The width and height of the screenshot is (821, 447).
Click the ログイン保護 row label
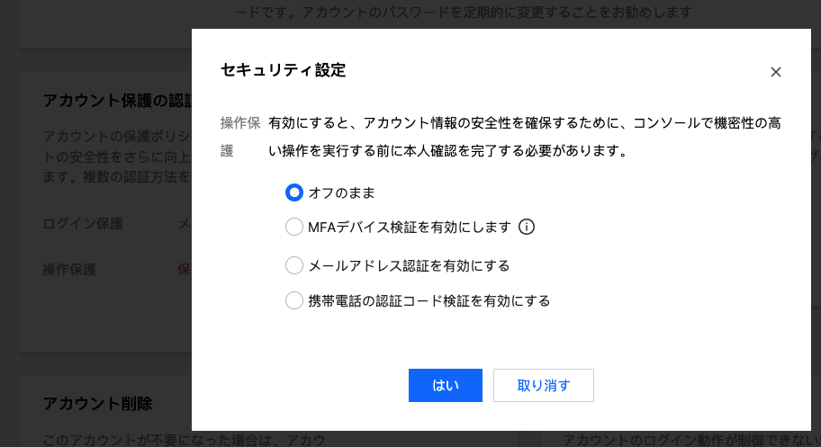pyautogui.click(x=83, y=224)
